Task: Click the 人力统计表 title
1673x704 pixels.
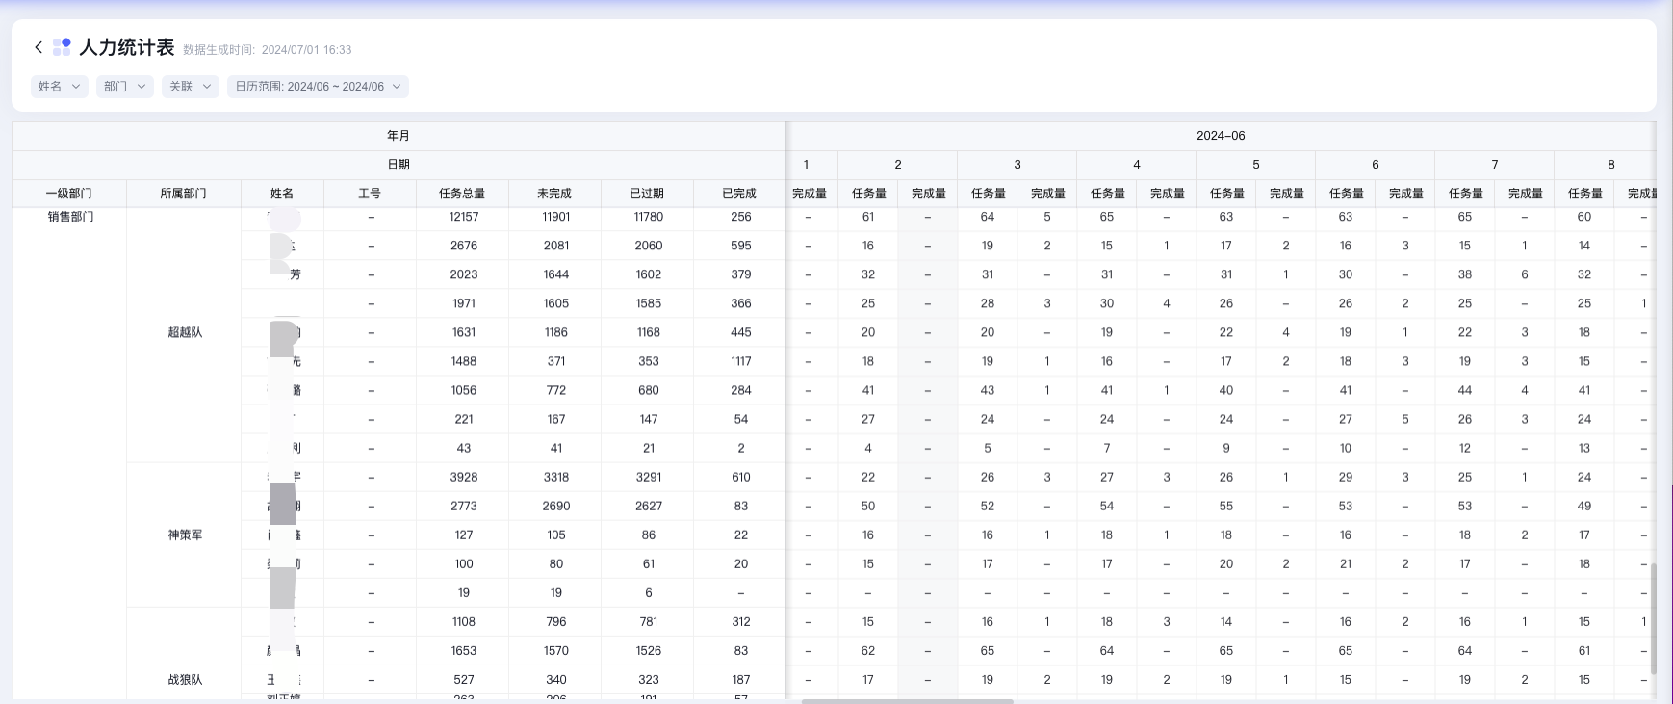Action: tap(127, 47)
